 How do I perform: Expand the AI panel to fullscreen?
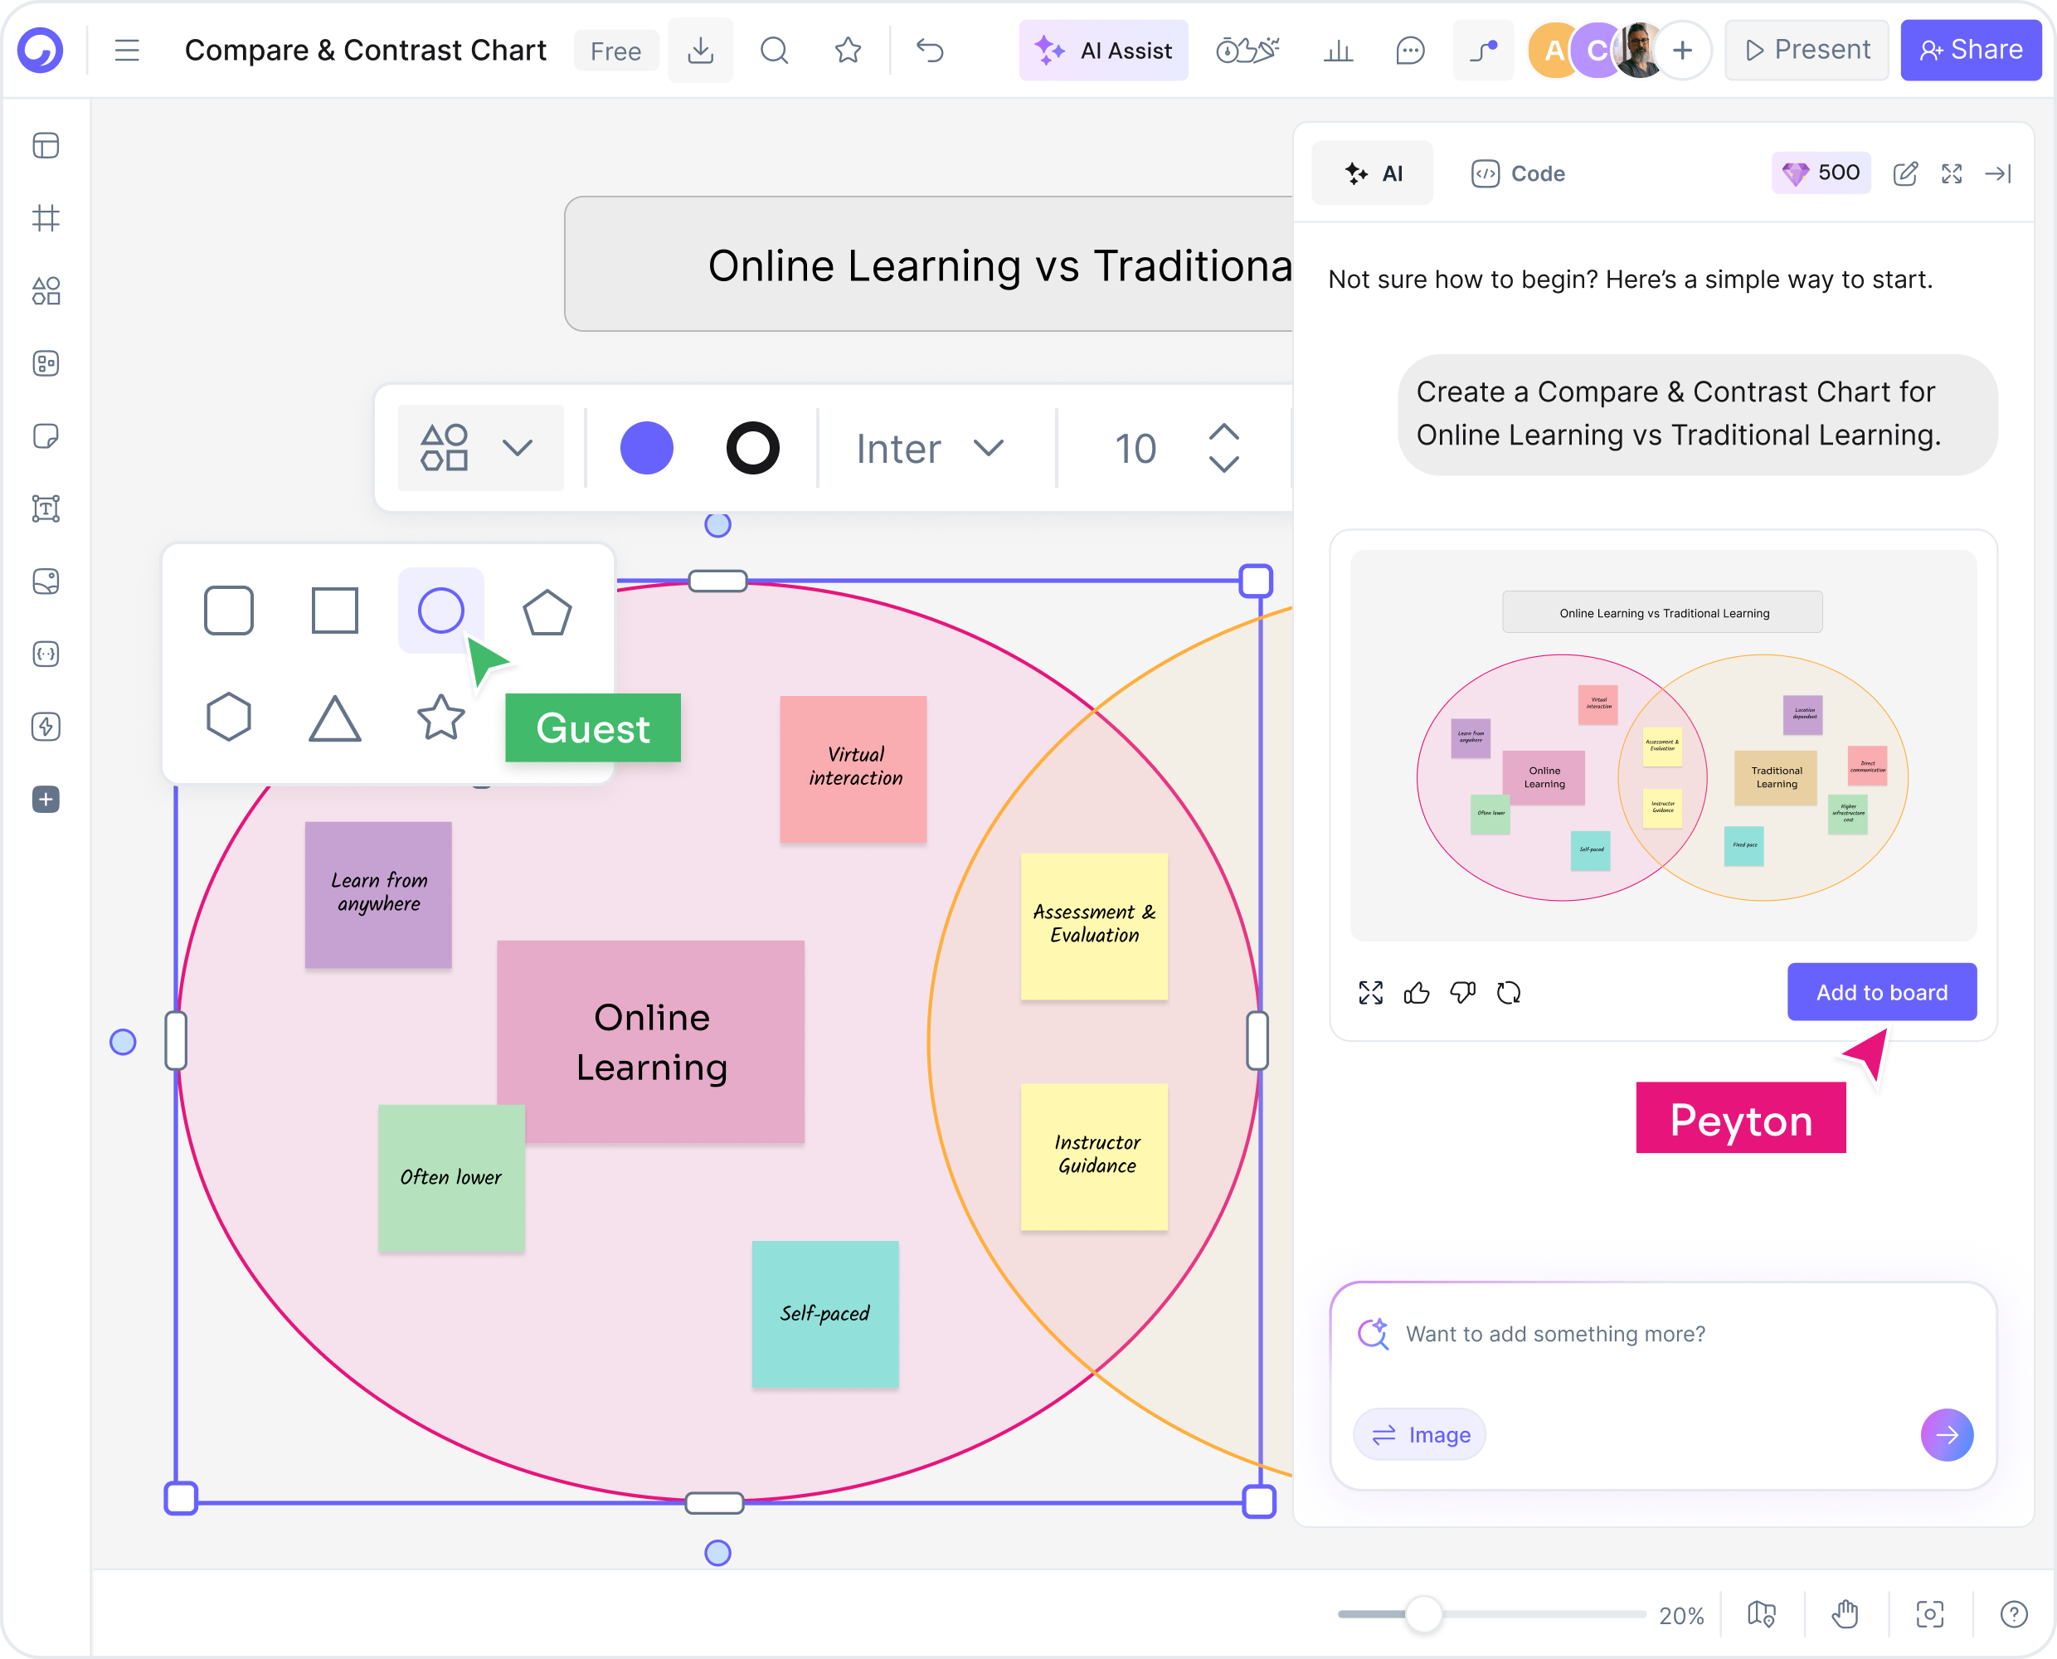pyautogui.click(x=1952, y=173)
